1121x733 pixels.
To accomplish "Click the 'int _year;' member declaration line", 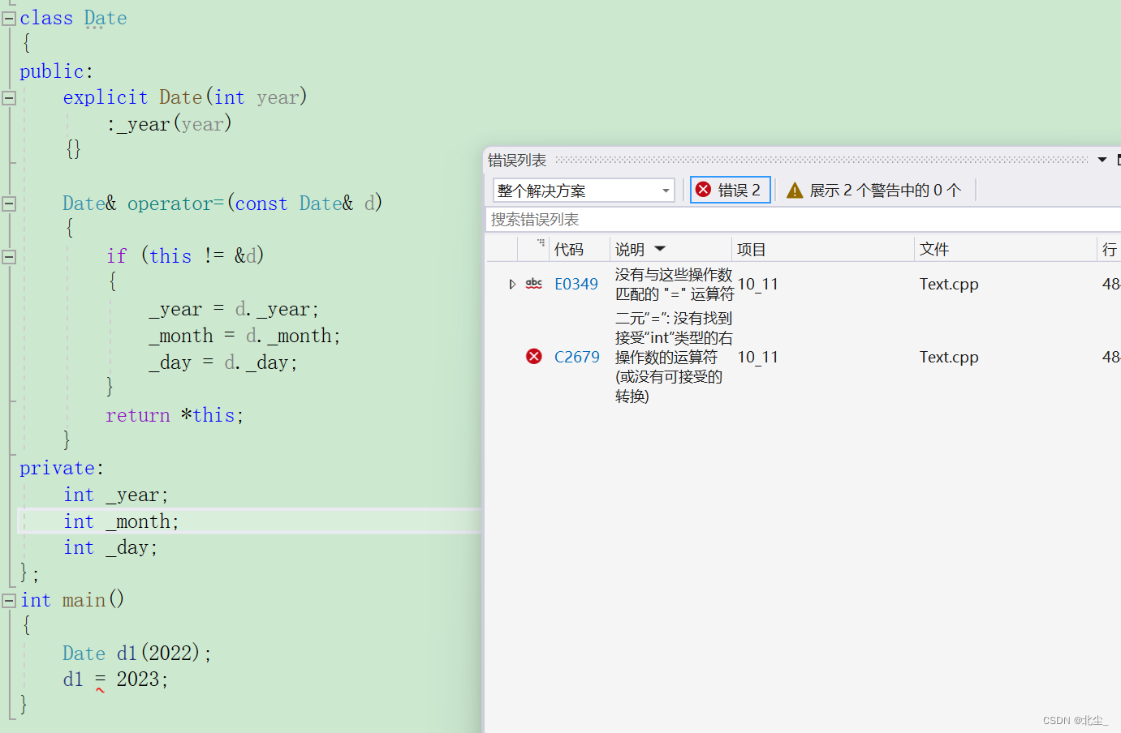I will (116, 495).
